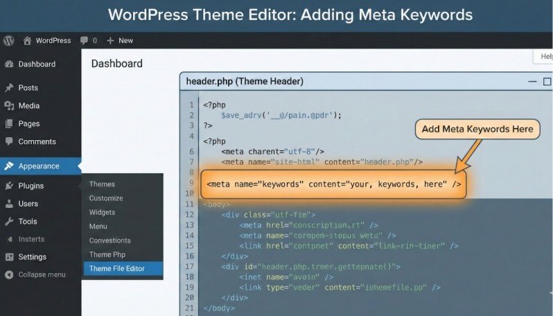Click the Media library icon
Viewport: 553px width, 316px height.
[9, 105]
